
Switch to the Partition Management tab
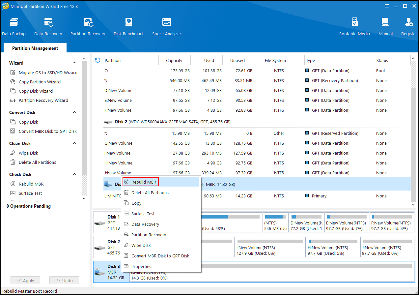[x=35, y=48]
